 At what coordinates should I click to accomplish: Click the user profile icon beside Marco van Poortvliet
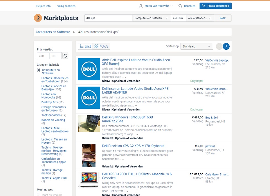(141, 6)
